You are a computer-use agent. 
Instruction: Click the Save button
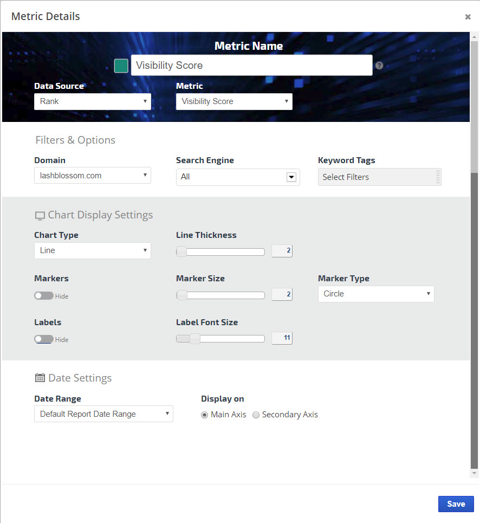coord(456,504)
